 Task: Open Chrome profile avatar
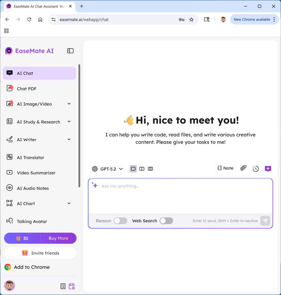click(223, 19)
